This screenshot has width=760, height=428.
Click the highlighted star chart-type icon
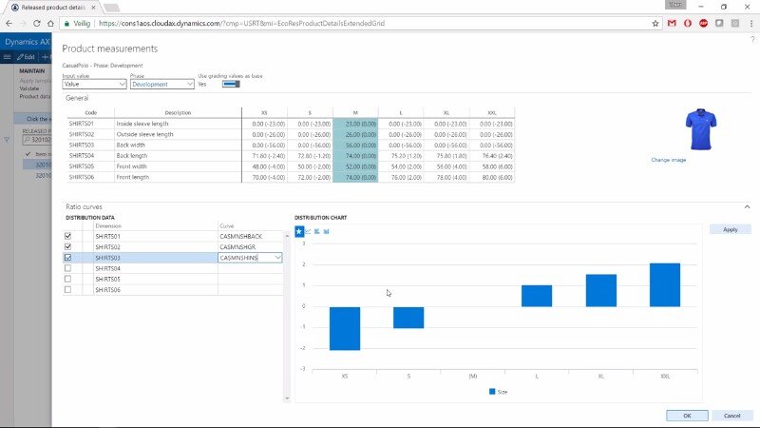[299, 231]
